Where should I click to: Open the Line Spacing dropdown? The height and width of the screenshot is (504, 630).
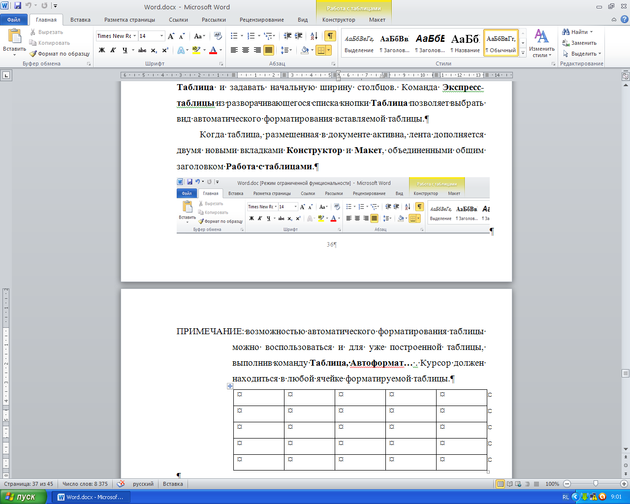[x=286, y=50]
